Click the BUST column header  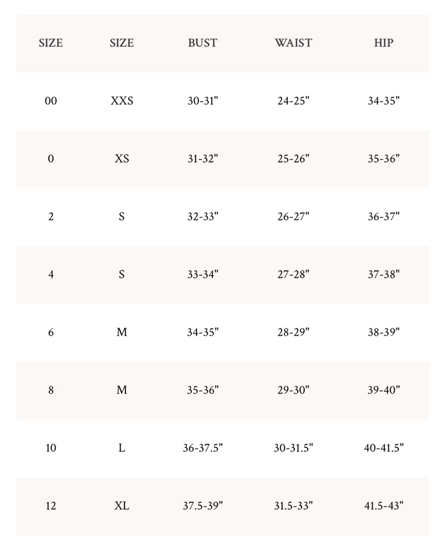point(203,43)
